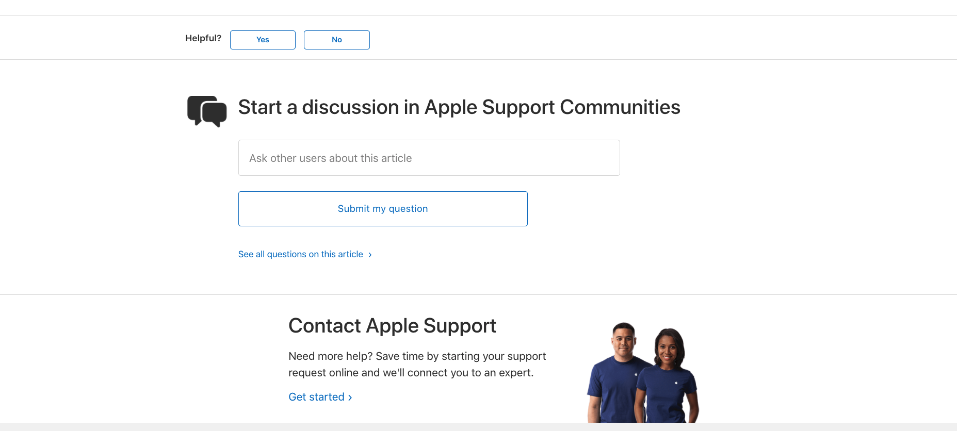Click the woman in blue Apple shirt

(x=667, y=375)
